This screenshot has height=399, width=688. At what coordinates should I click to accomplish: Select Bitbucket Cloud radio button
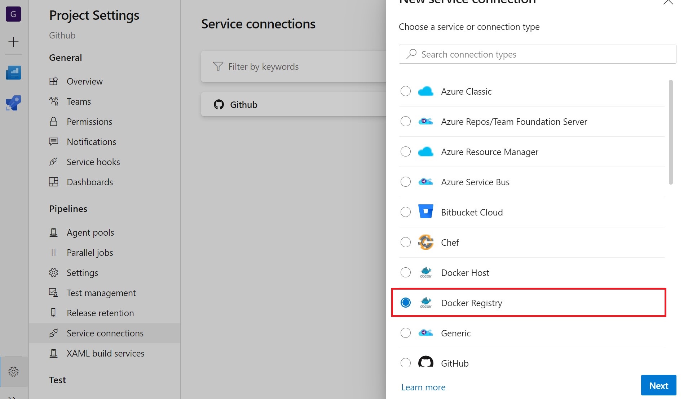[406, 212]
